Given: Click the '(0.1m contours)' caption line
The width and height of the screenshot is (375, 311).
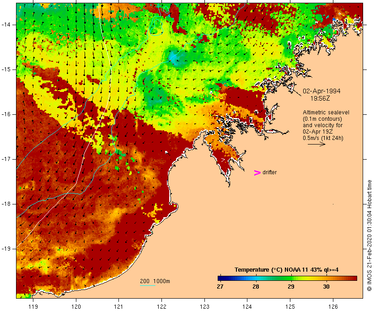Looking at the screenshot, I should click(x=322, y=118).
